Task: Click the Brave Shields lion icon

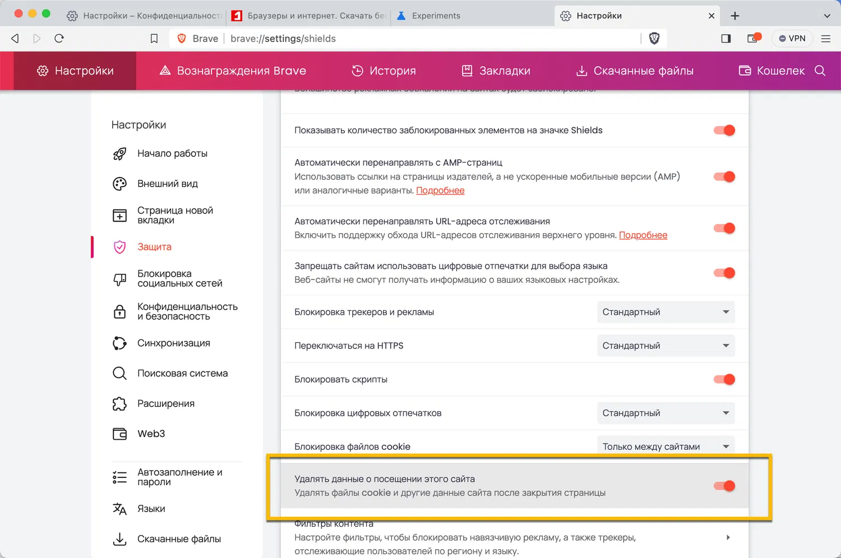Action: [654, 39]
